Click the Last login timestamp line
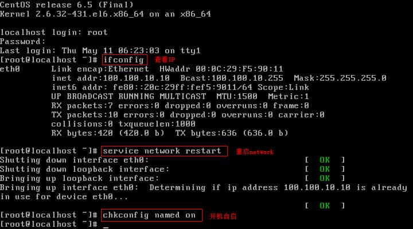The image size is (413, 229). point(100,50)
